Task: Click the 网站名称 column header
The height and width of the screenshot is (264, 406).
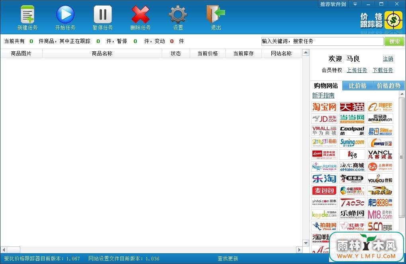Action: 281,54
